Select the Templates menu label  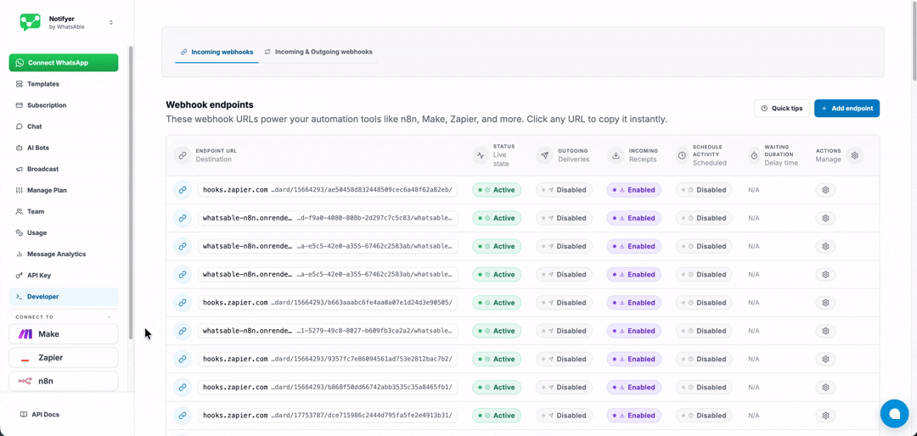click(x=43, y=84)
